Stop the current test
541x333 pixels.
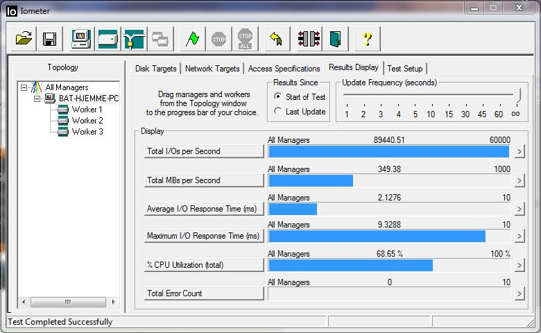click(218, 39)
